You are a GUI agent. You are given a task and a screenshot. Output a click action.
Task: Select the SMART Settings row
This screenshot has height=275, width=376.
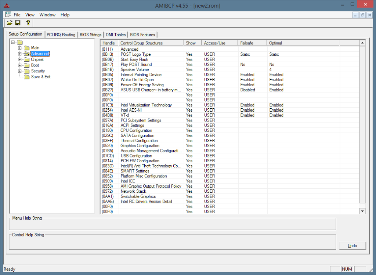(x=230, y=171)
